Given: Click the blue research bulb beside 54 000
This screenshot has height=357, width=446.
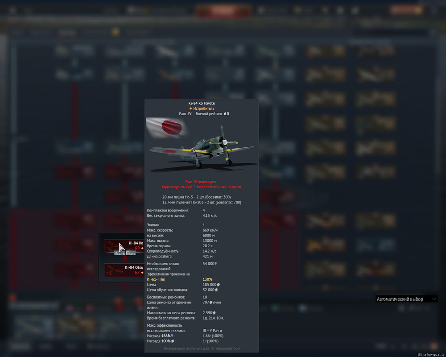Looking at the screenshot, I should [216, 264].
